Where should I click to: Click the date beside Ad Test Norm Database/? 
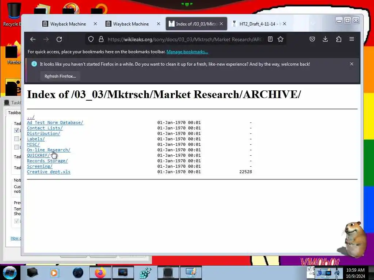point(179,122)
